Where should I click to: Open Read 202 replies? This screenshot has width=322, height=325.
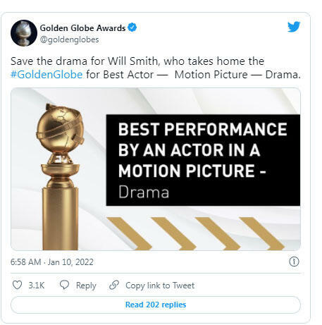pyautogui.click(x=156, y=305)
